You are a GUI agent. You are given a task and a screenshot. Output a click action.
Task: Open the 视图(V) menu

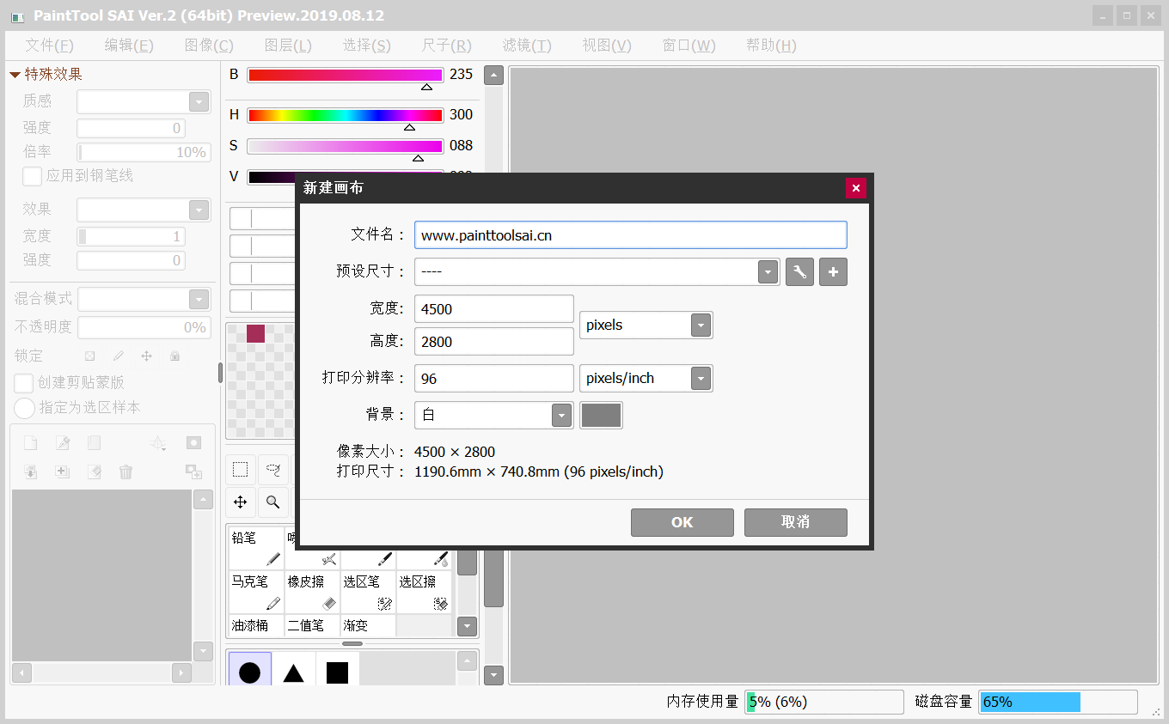coord(607,46)
